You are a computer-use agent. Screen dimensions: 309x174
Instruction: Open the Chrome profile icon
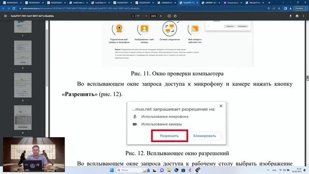[x=291, y=9]
